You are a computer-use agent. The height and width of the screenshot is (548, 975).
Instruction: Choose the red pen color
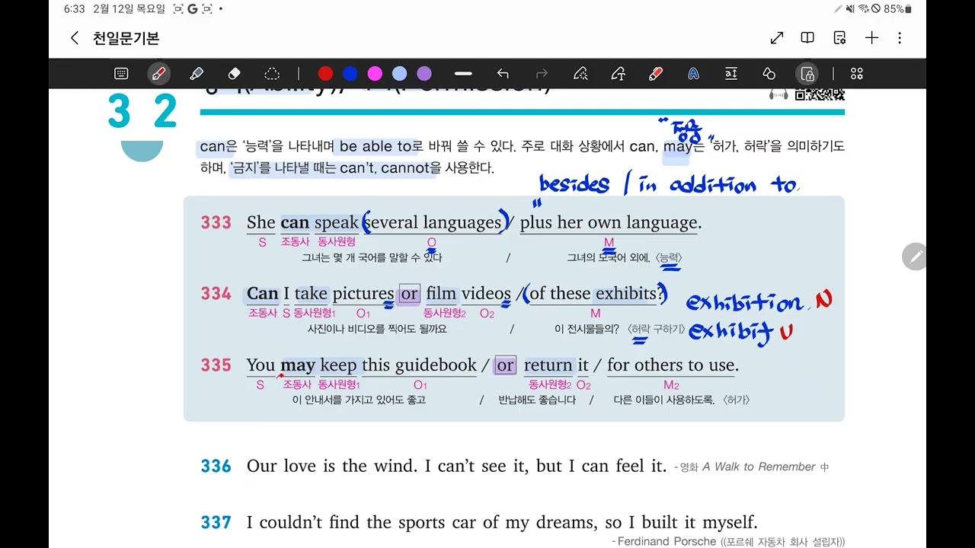[325, 74]
